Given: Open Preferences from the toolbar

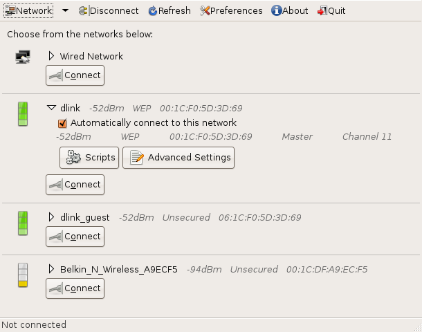Looking at the screenshot, I should [231, 11].
